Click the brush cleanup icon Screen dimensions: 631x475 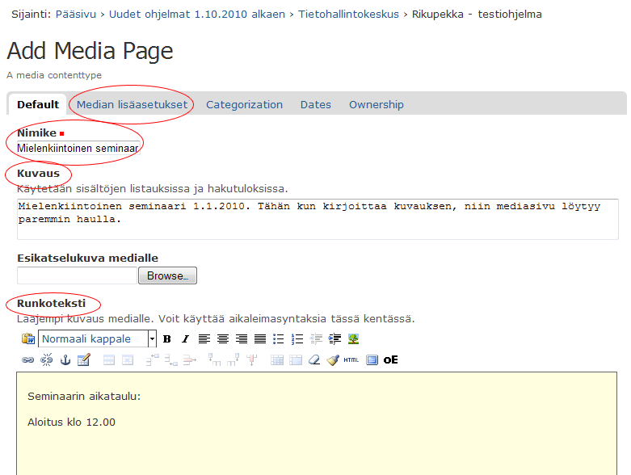tap(333, 360)
